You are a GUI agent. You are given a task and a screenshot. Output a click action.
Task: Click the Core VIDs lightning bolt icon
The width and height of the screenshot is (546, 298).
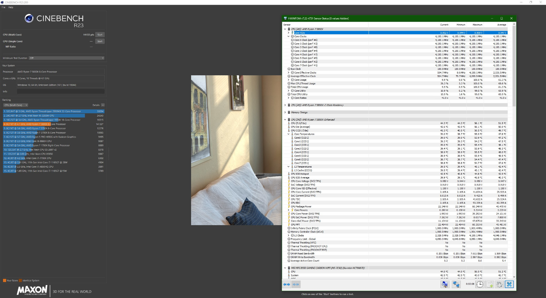[x=292, y=33]
